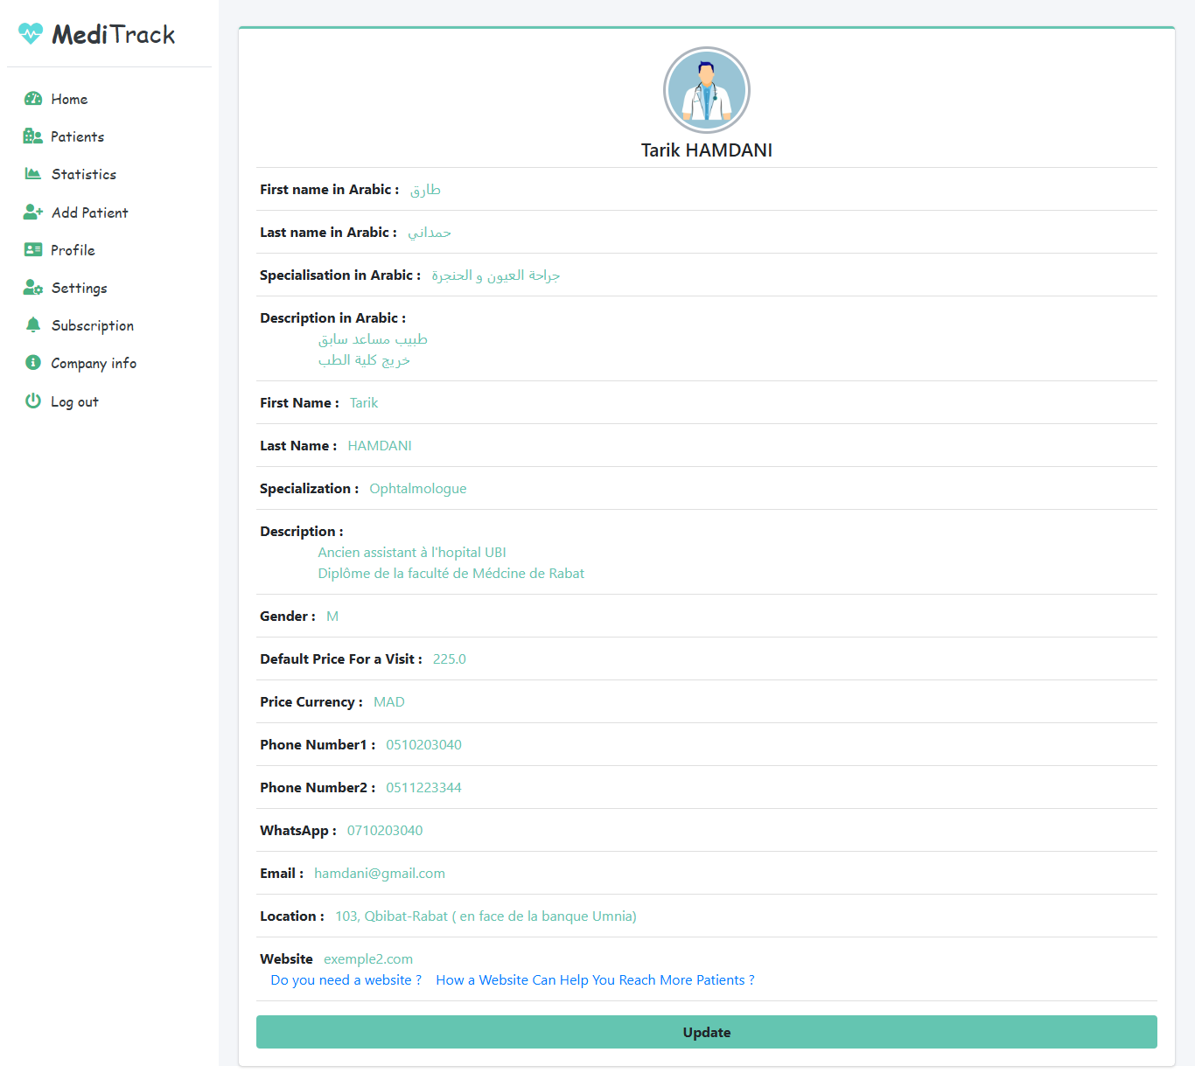Click the Company info circle icon

(33, 363)
